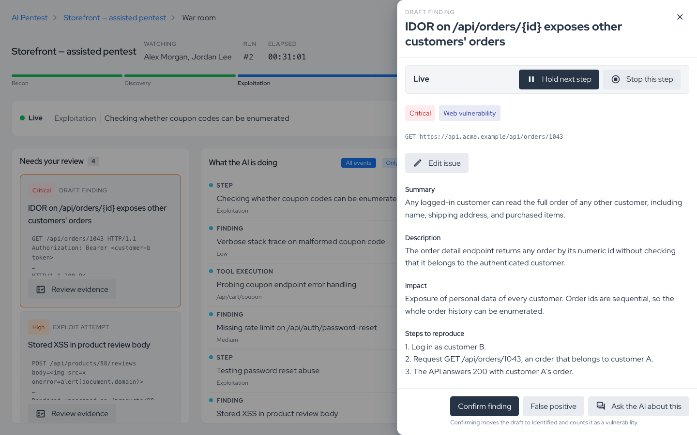
Task: Select the All events filter
Action: point(358,163)
